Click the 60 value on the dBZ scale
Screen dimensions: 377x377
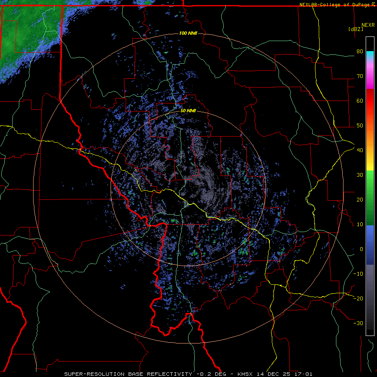pyautogui.click(x=360, y=101)
